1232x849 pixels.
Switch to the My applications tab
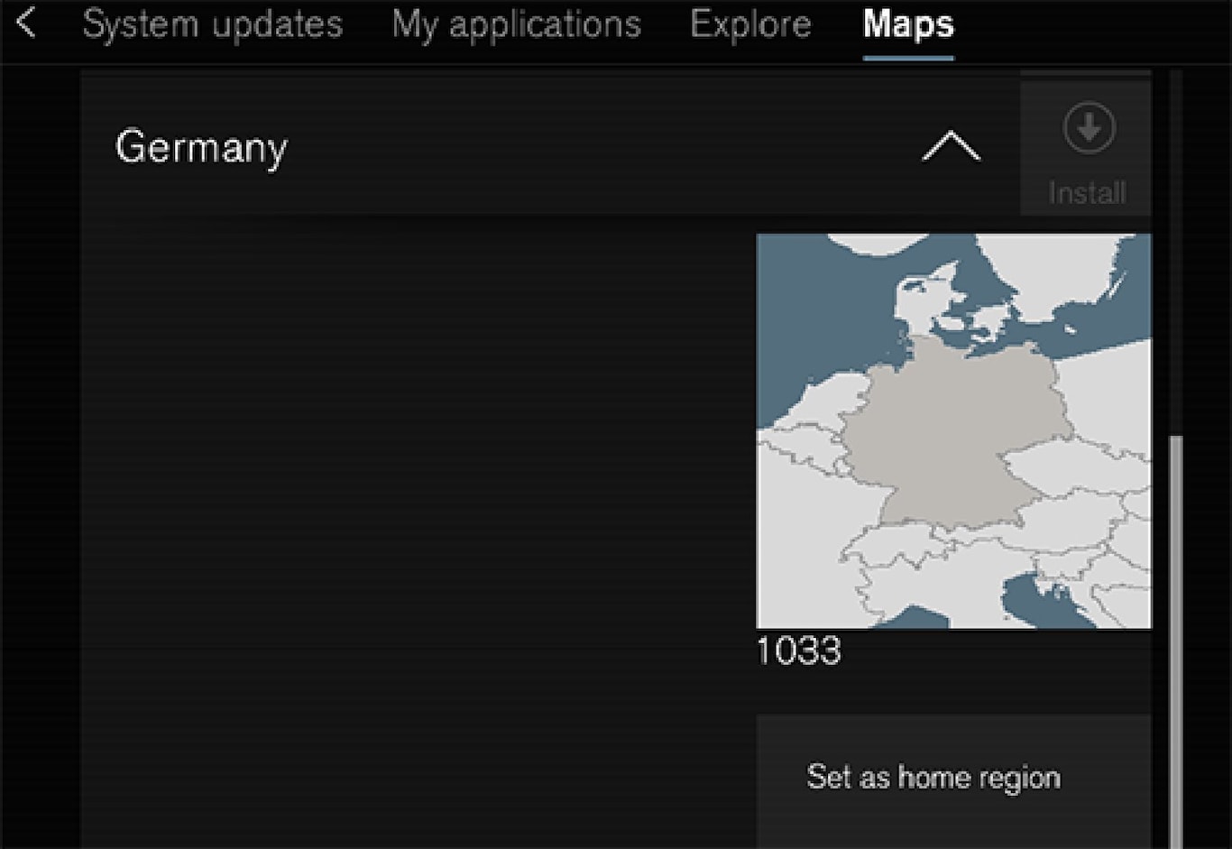click(x=516, y=25)
